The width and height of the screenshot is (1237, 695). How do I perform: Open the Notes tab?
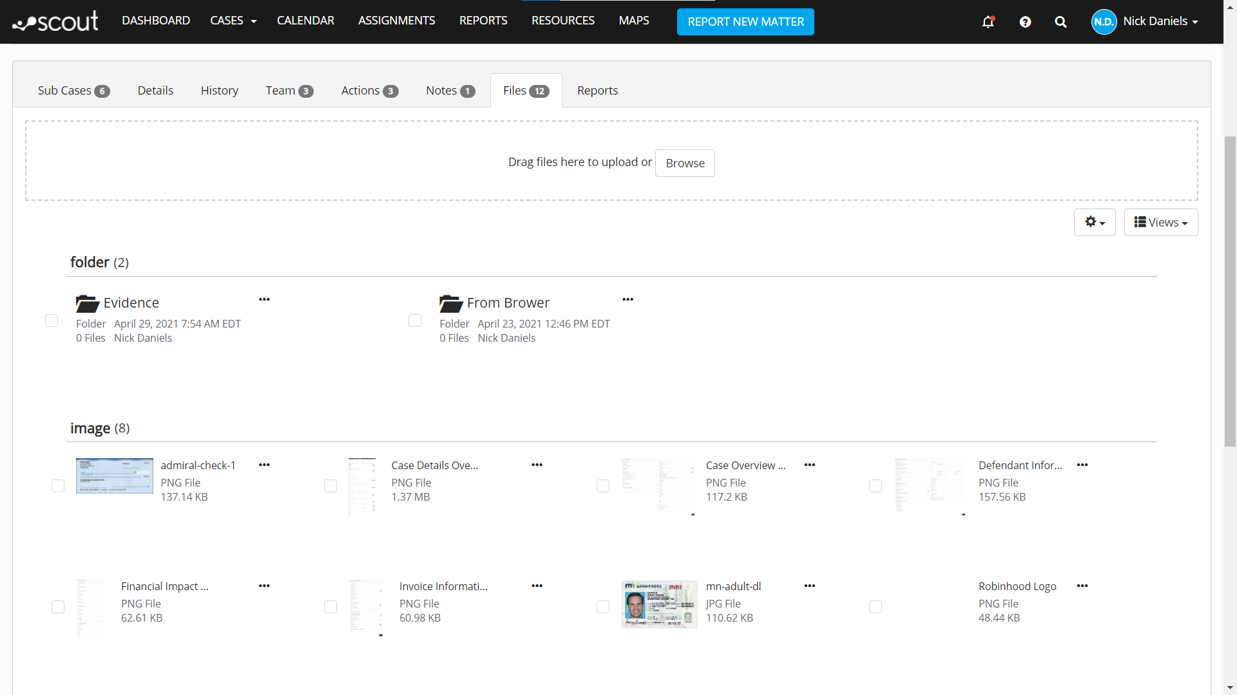[450, 90]
